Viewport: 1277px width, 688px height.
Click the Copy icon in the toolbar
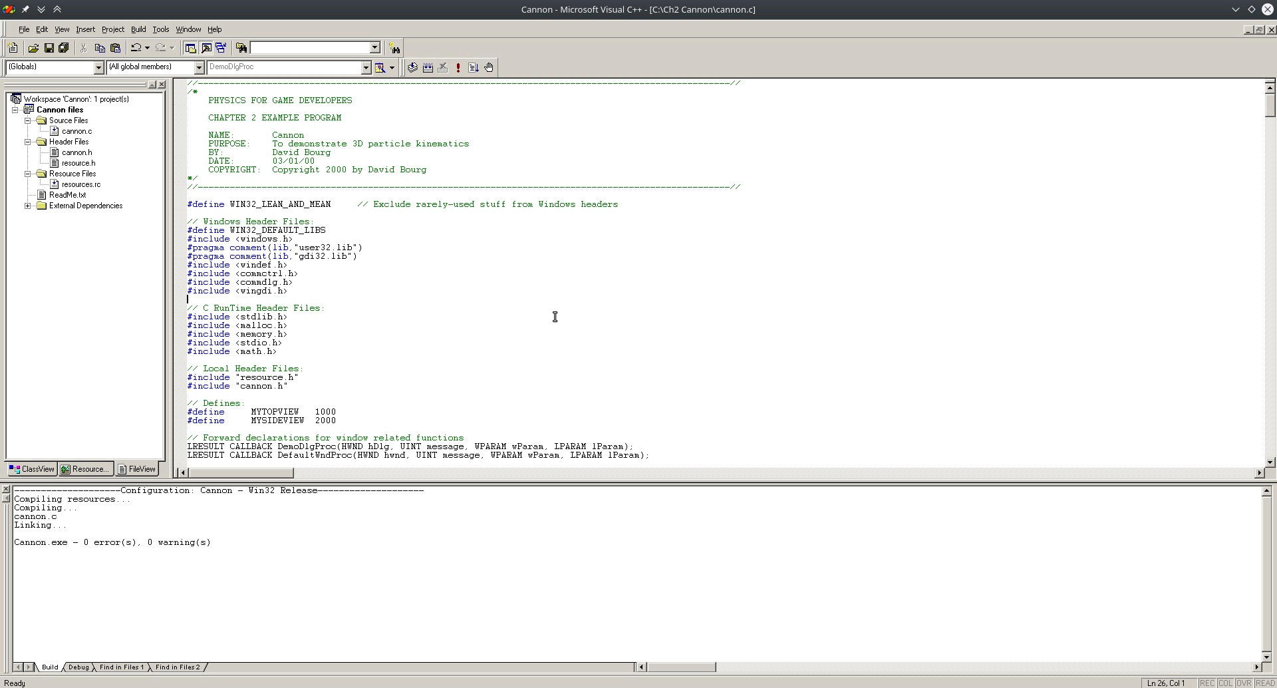click(100, 48)
